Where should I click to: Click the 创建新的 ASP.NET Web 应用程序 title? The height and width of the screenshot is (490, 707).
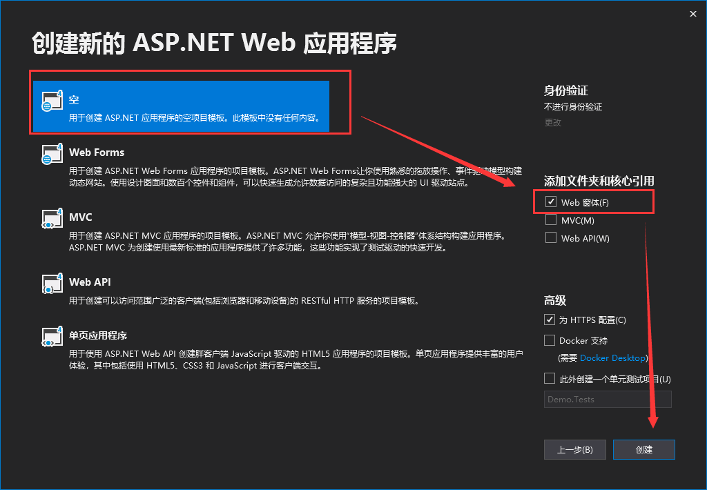click(215, 43)
